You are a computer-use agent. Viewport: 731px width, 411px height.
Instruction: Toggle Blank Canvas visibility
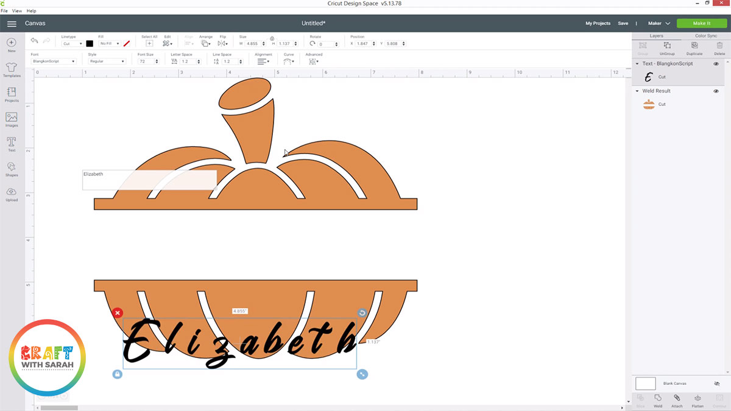[716, 384]
